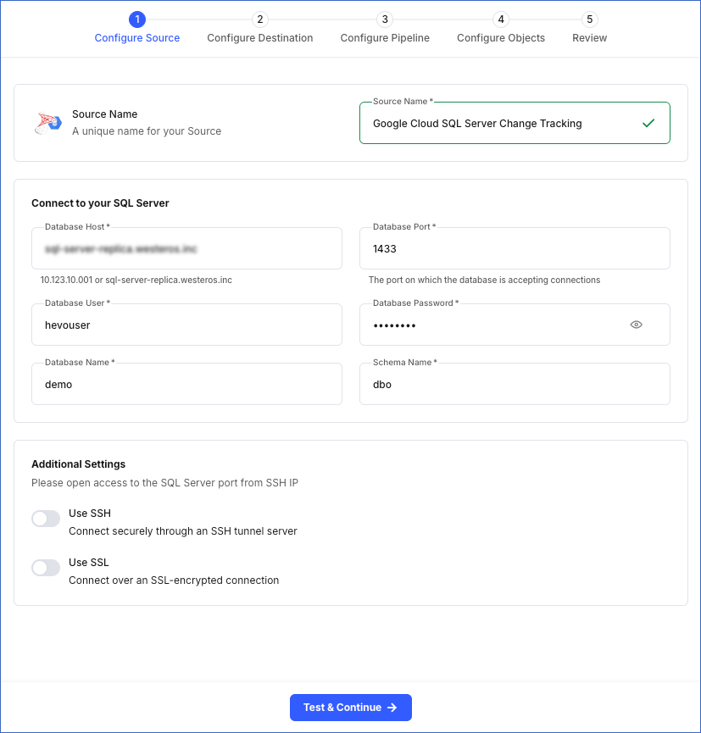Click the SQL Server source logo icon
The height and width of the screenshot is (733, 701).
[48, 122]
